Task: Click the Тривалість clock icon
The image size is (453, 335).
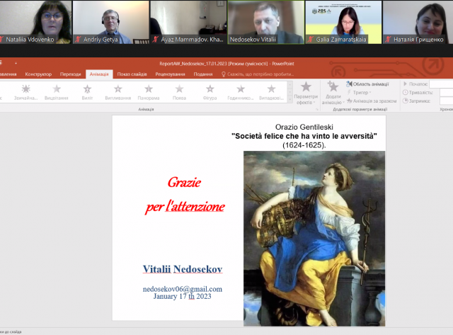Action: [x=406, y=93]
